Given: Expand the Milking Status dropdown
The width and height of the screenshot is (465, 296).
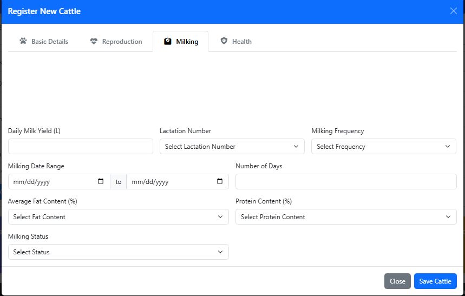Looking at the screenshot, I should [118, 252].
